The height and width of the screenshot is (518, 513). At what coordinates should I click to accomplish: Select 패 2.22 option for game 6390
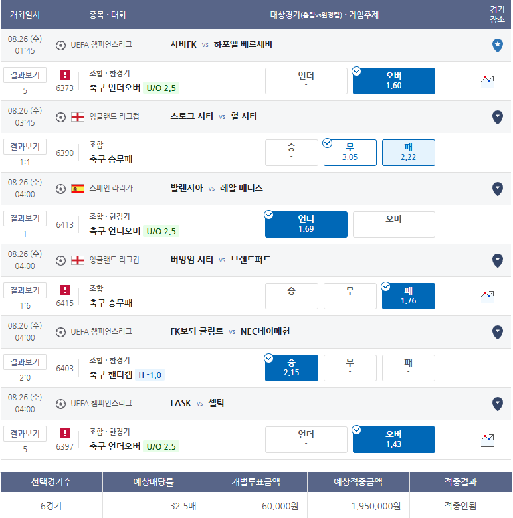408,153
